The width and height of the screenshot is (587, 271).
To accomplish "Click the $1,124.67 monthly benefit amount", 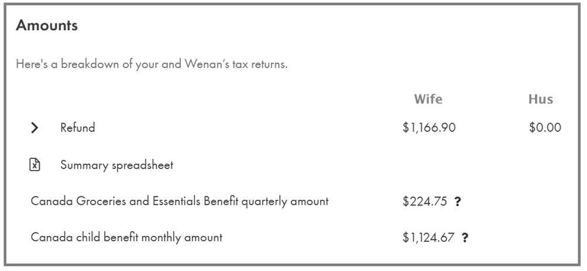I will click(428, 238).
